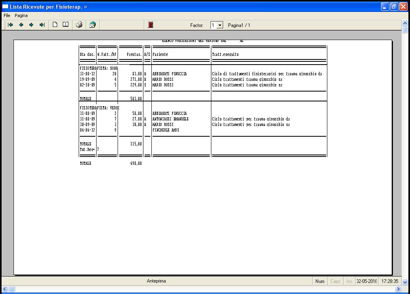Screen dimensions: 410x294
Task: Click the Tratt.eseguito column header
Action: coord(225,54)
